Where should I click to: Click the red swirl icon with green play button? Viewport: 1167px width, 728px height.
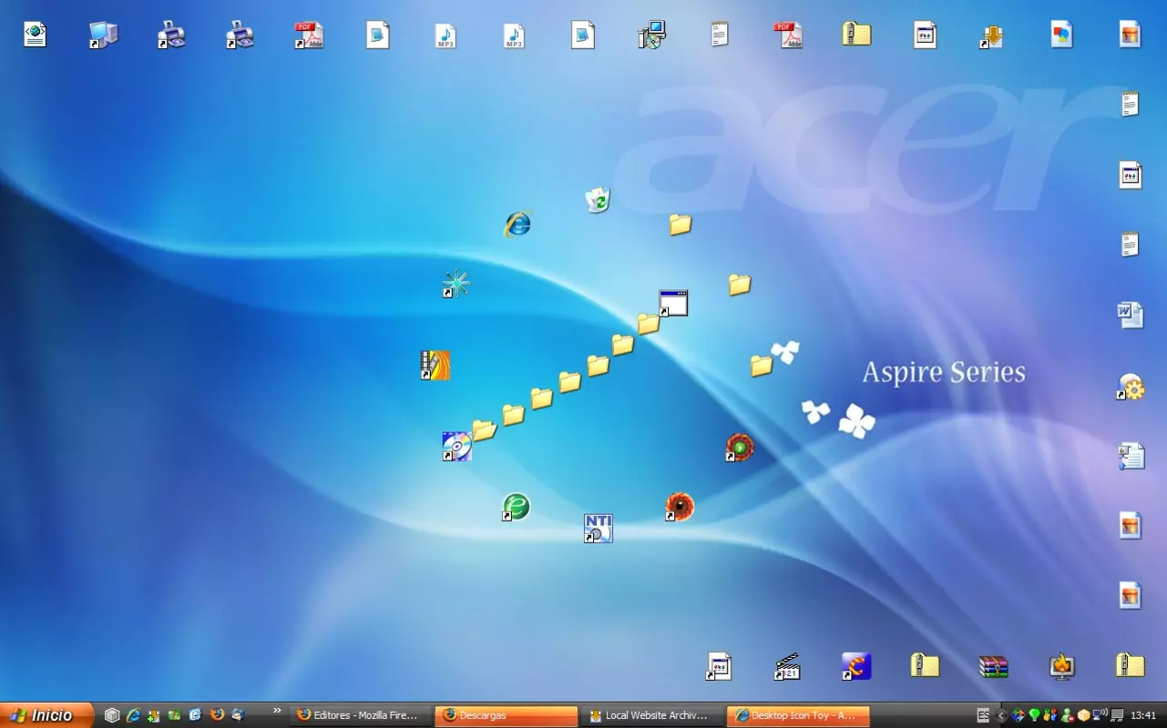740,447
